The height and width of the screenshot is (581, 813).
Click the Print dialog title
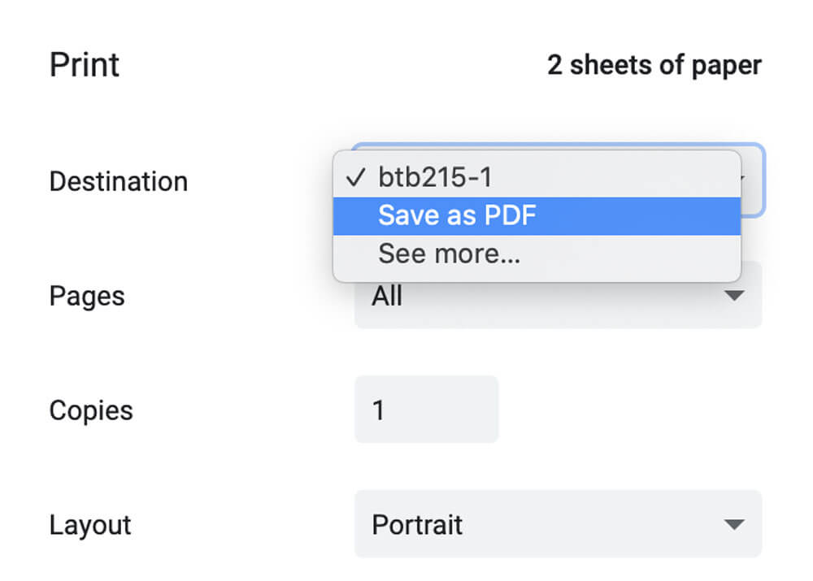coord(84,64)
